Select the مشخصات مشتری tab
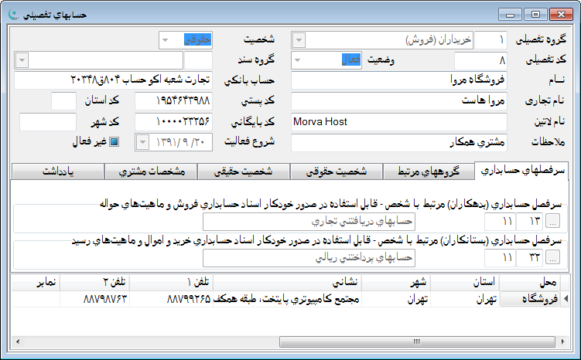The width and height of the screenshot is (581, 360). click(x=151, y=171)
